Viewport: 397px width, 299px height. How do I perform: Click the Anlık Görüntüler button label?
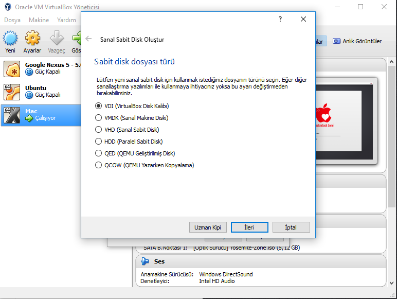pos(362,41)
